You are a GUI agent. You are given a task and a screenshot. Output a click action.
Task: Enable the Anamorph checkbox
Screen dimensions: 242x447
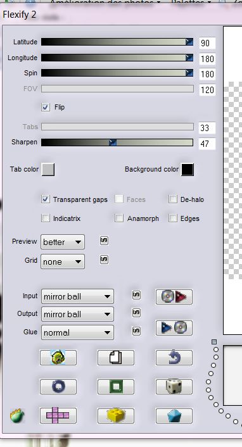[119, 218]
